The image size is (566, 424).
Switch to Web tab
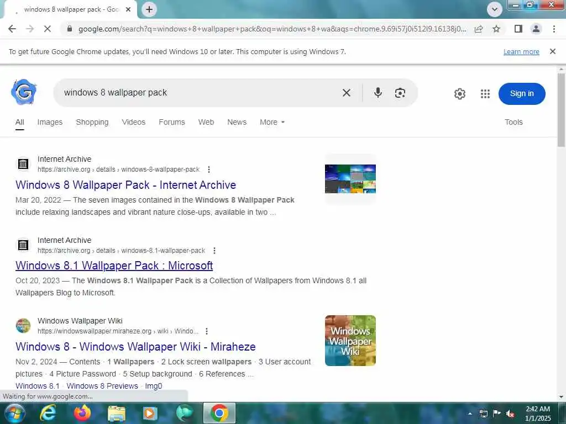pyautogui.click(x=206, y=123)
